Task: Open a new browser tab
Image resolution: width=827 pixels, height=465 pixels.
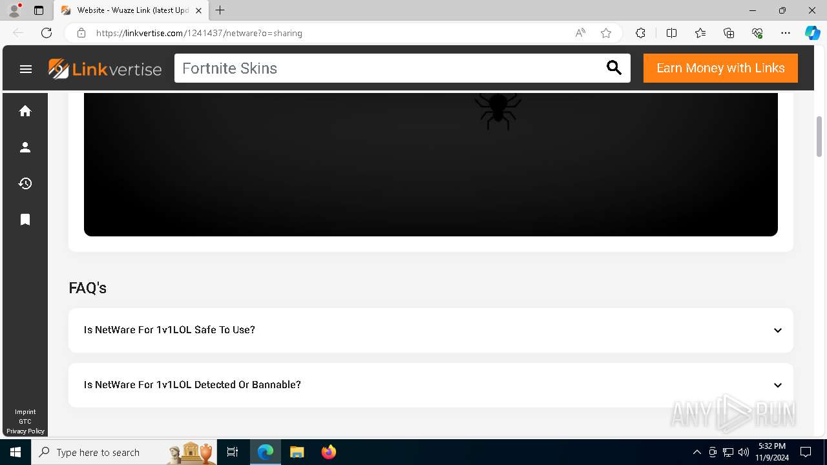Action: coord(220,10)
